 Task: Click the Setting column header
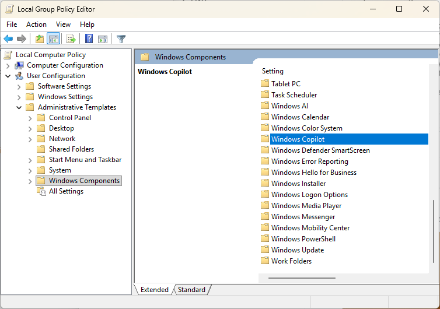point(273,71)
